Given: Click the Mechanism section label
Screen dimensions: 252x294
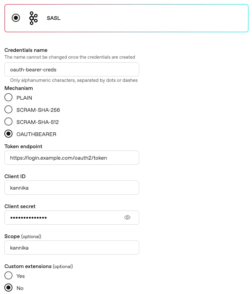Looking at the screenshot, I should pos(19,88).
